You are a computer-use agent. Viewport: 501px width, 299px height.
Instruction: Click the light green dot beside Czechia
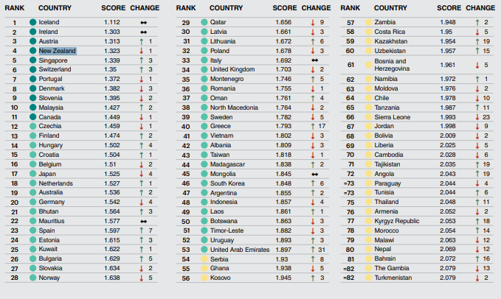point(32,126)
